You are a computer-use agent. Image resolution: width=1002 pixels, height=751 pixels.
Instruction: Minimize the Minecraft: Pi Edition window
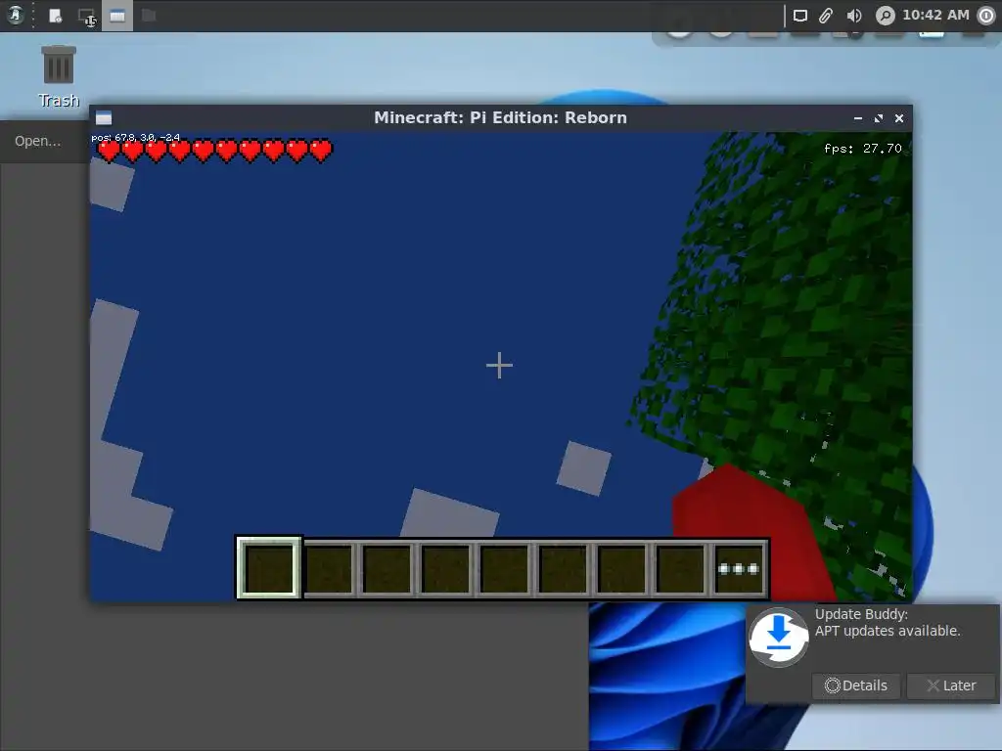point(858,118)
